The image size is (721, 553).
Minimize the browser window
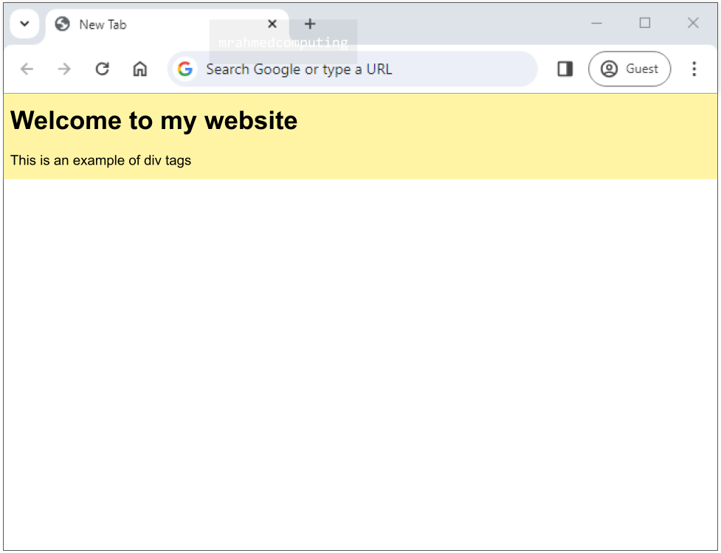[x=597, y=23]
